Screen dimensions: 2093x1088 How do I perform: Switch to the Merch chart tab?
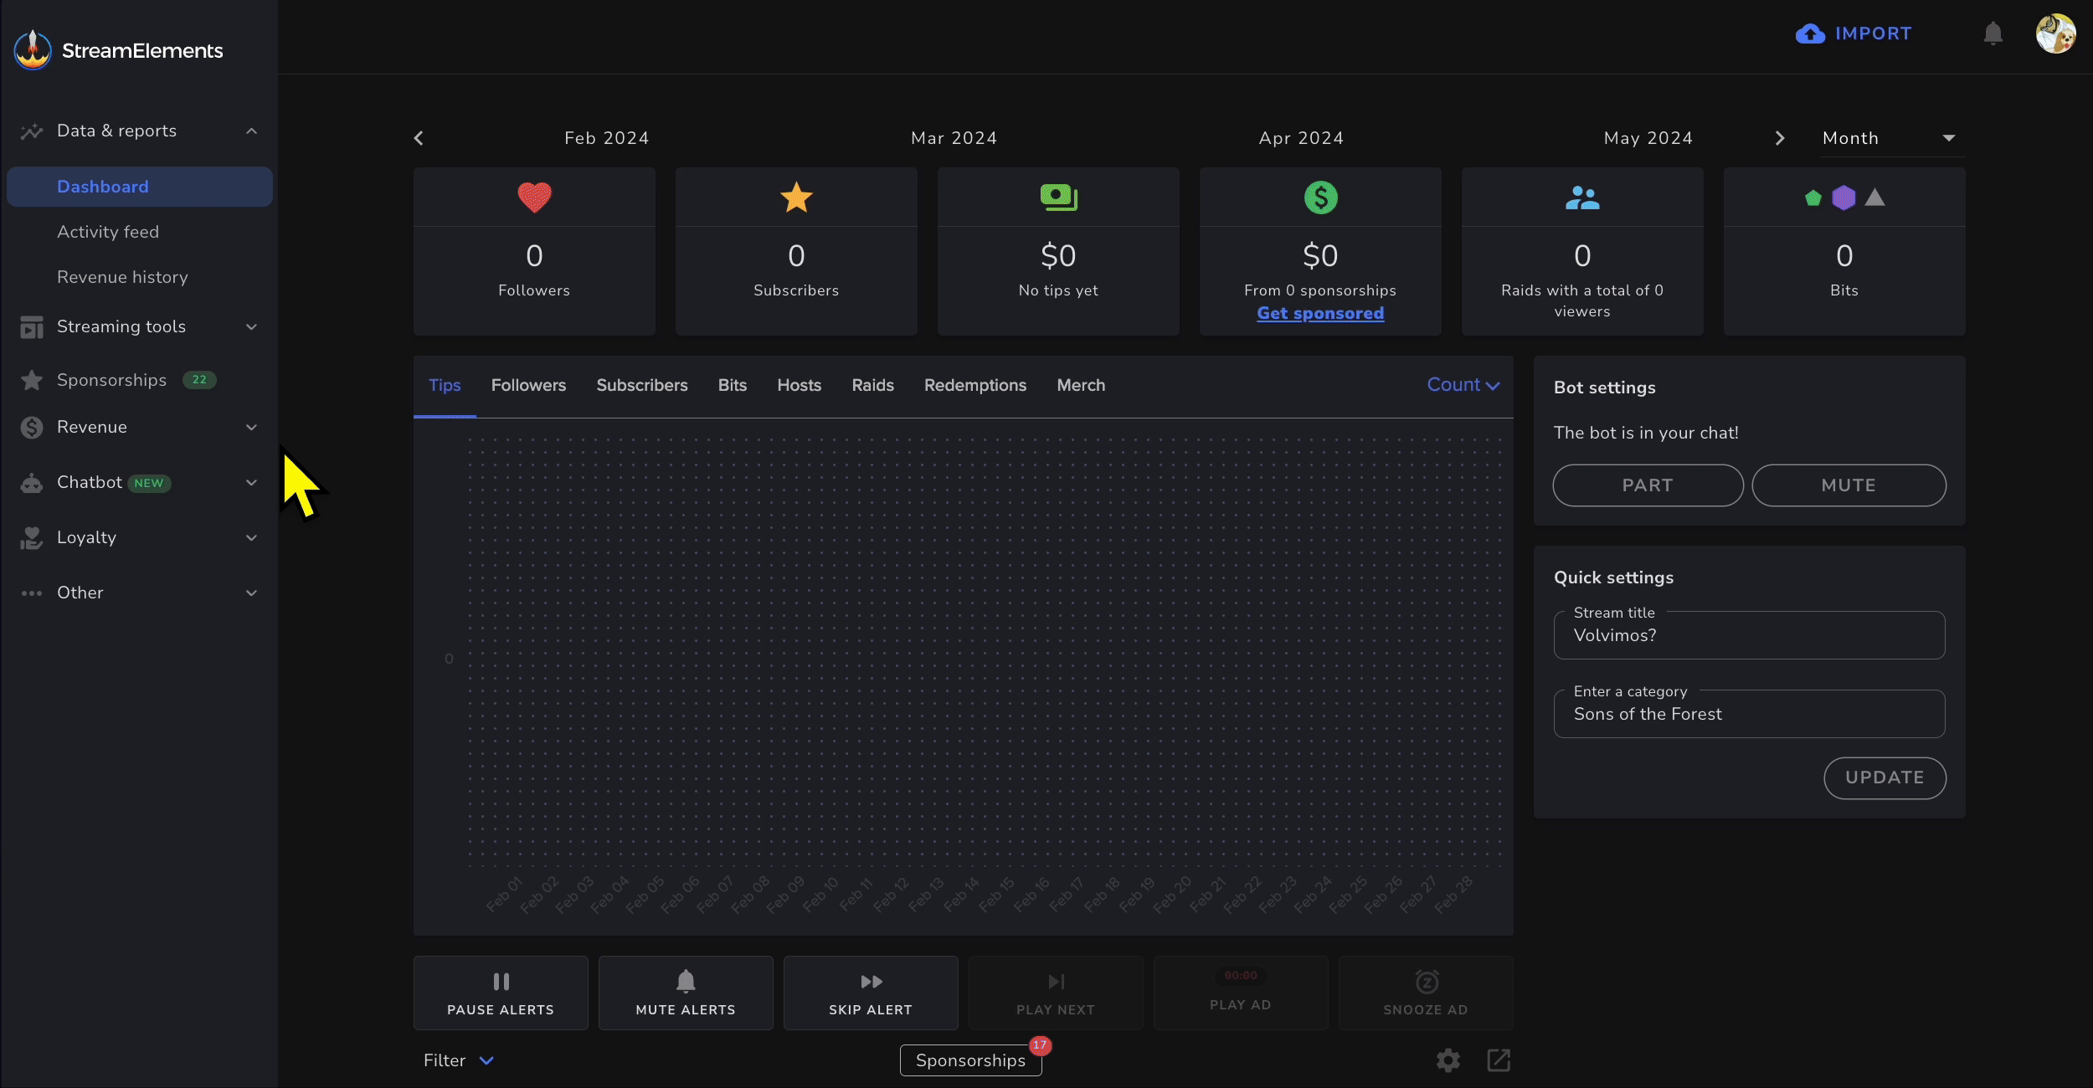[1081, 385]
